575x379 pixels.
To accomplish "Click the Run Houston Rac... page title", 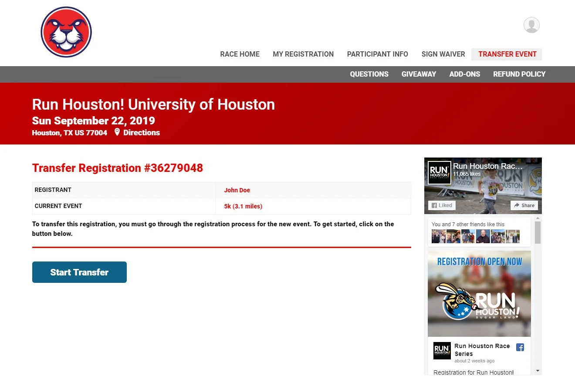I will point(488,166).
